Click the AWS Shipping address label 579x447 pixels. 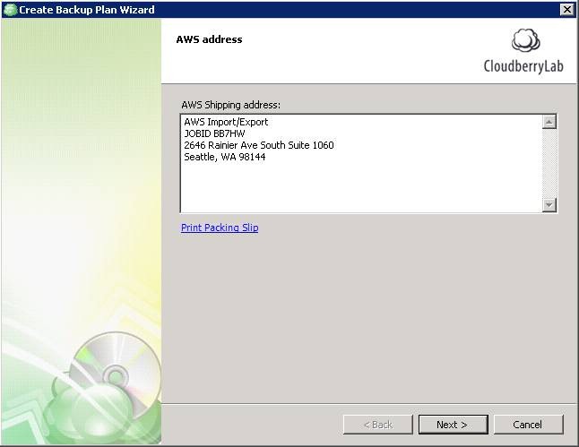point(230,105)
